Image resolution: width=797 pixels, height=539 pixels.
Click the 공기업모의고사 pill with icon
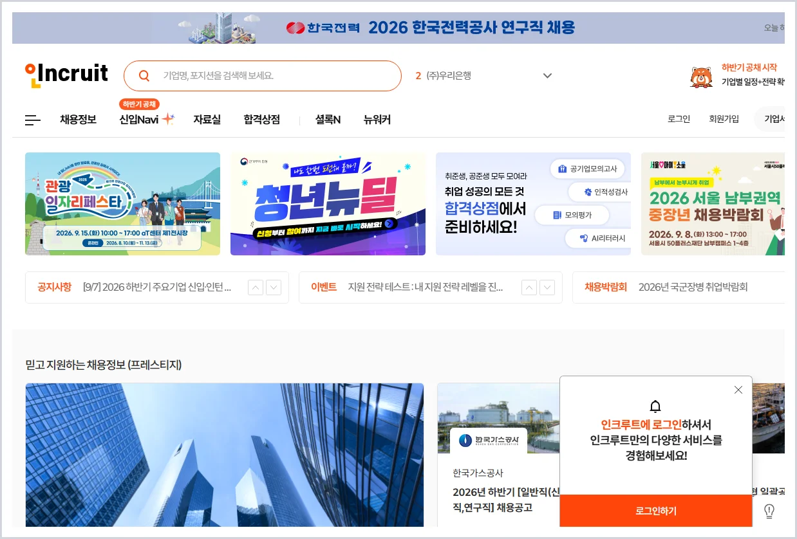(588, 169)
